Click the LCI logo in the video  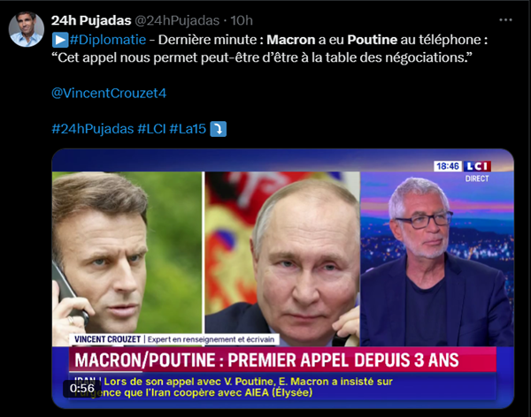coord(477,166)
